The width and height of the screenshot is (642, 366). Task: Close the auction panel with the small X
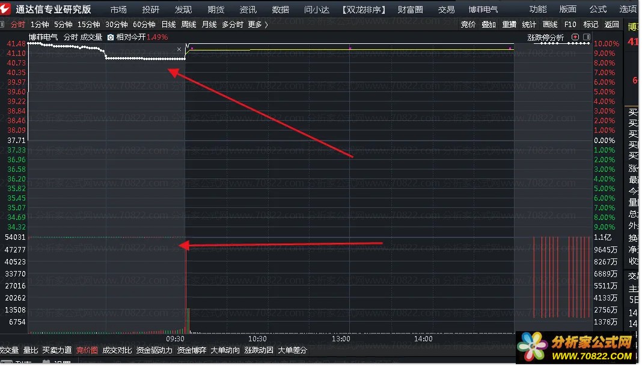179,49
